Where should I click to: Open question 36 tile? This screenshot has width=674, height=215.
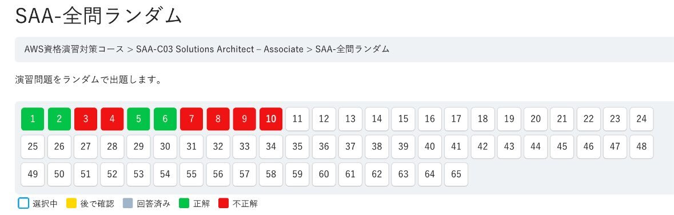(324, 146)
